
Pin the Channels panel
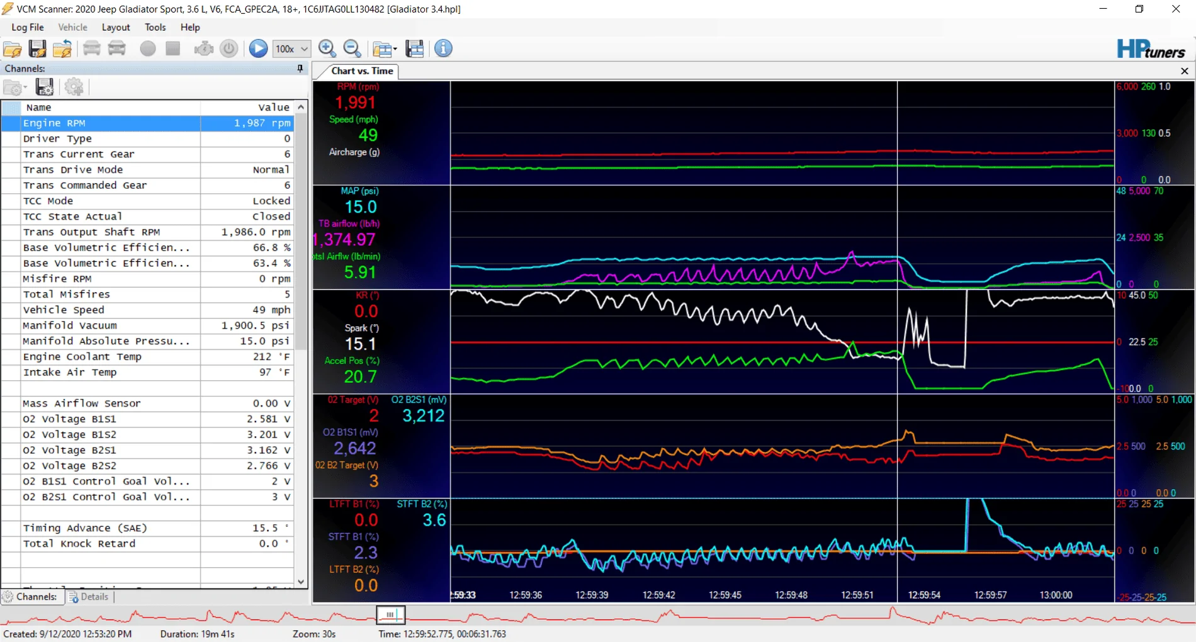[x=300, y=69]
